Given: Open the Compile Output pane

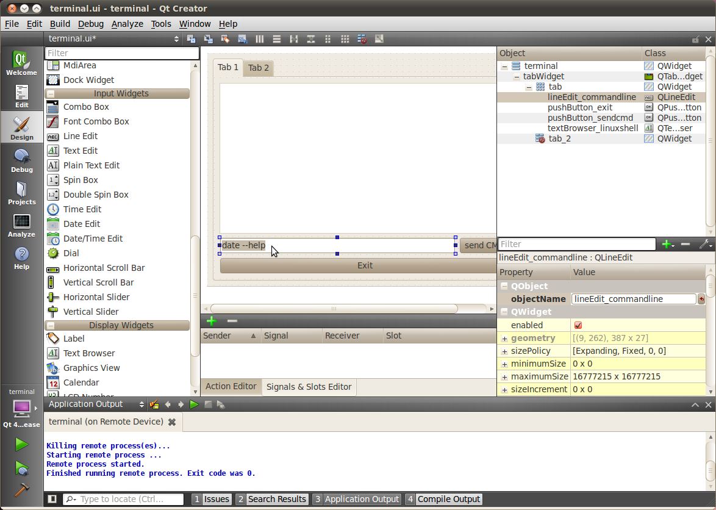Looking at the screenshot, I should [443, 499].
